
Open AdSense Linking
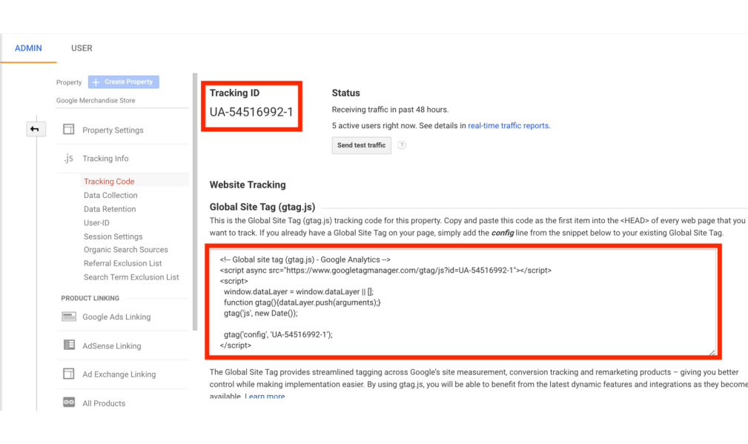pos(112,346)
